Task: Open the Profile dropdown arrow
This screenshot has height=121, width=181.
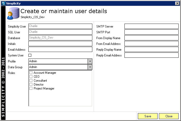Action: click(90, 61)
